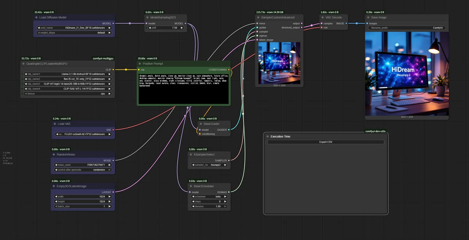Click the Export CSV button
Viewport: 469px width, 240px height.
click(326, 142)
